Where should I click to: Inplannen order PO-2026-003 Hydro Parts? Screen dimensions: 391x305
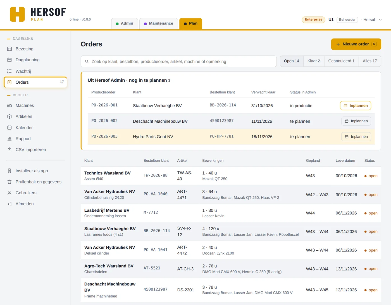pos(356,137)
